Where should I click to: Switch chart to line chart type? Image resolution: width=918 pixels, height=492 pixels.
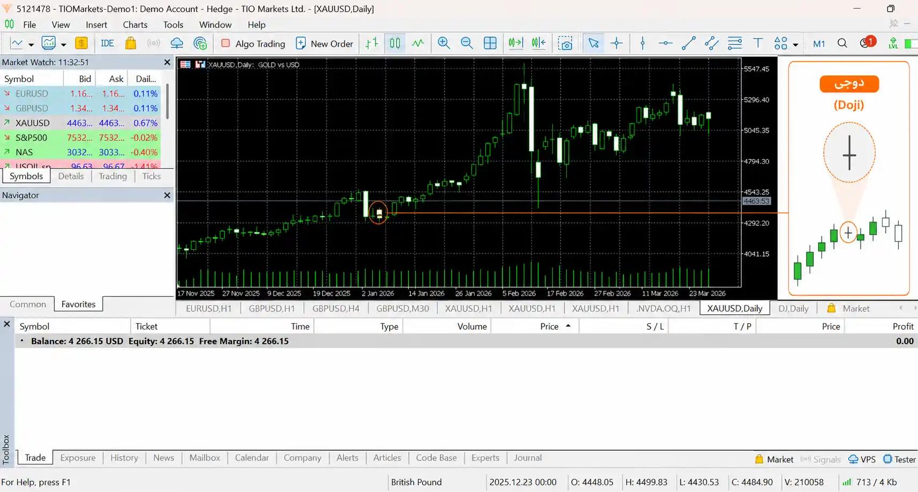coord(418,43)
